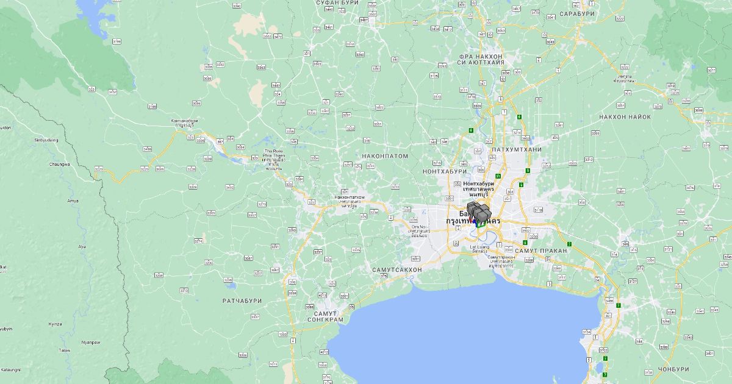Click the Канчанабури city label

point(184,121)
